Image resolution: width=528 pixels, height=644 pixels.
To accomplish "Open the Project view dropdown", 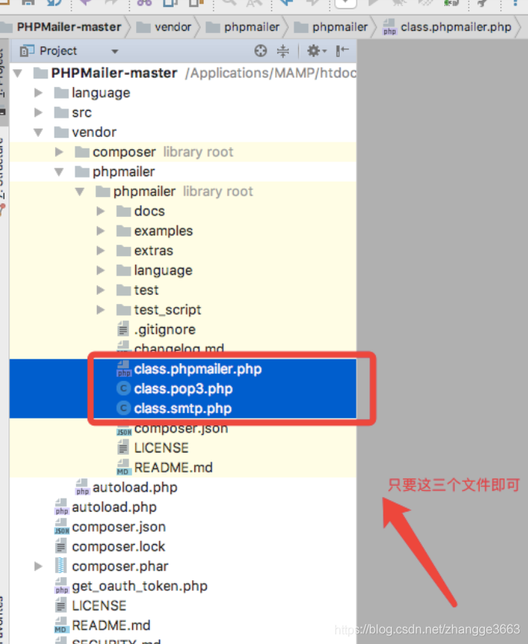I will [115, 52].
